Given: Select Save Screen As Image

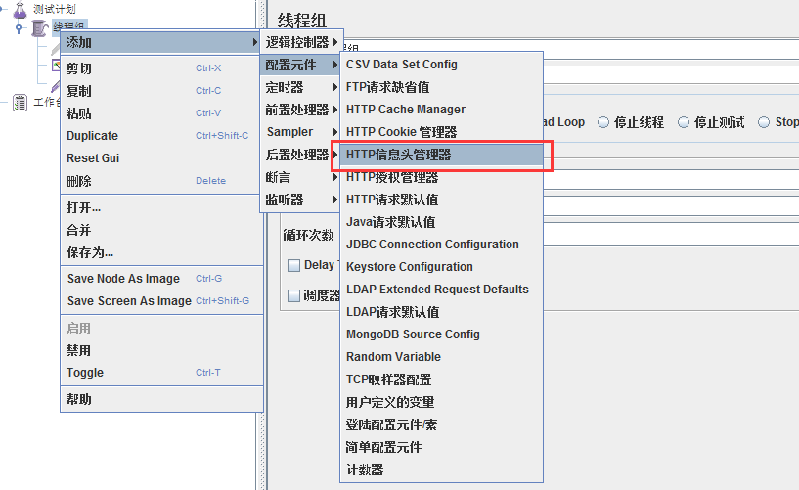Looking at the screenshot, I should pos(161,301).
